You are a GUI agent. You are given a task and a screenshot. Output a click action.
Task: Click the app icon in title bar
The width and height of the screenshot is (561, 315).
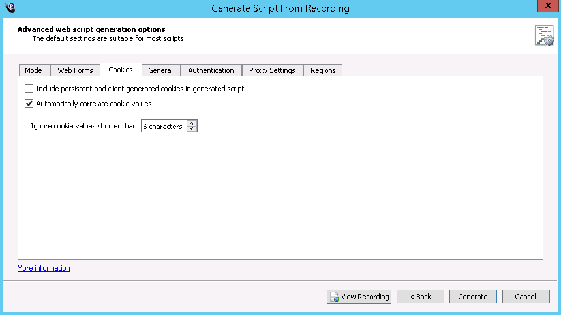[9, 8]
